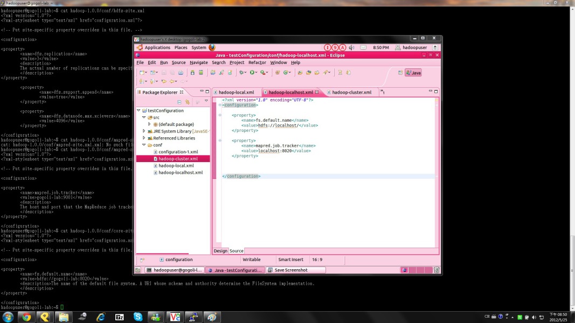Click the 8:50 PM clock in GNOME panel

[380, 47]
